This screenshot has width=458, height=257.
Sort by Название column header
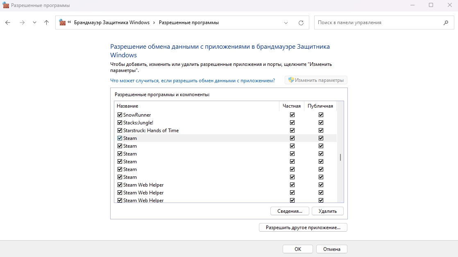pos(197,106)
